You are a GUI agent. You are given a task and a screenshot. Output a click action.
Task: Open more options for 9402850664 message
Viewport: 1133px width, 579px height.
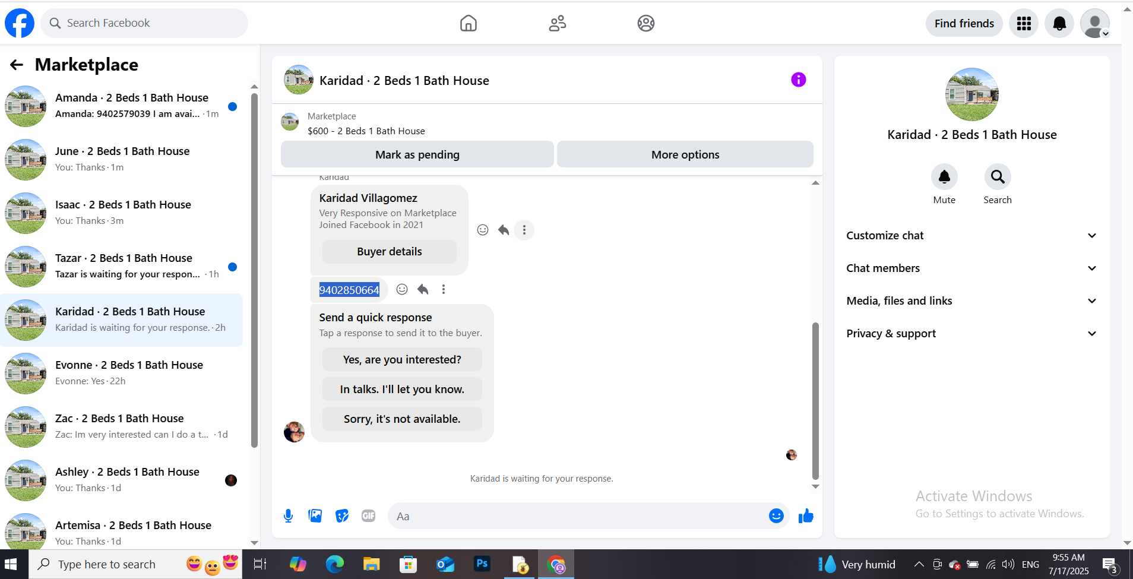coord(444,289)
